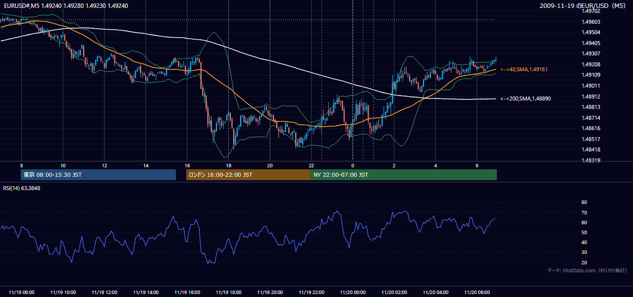The height and width of the screenshot is (297, 633).
Task: Click RSI scale value 20
Action: 584,262
